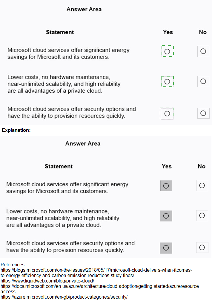Image resolution: width=212 pixels, height=304 pixels.
Task: Open the docs.microsoft.com cloud-adoption reference link
Action: pos(100,286)
